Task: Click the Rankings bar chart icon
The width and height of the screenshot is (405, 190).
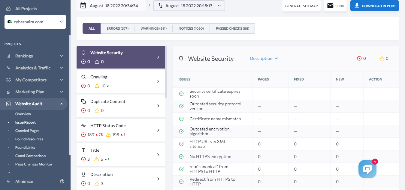Action: [8, 56]
